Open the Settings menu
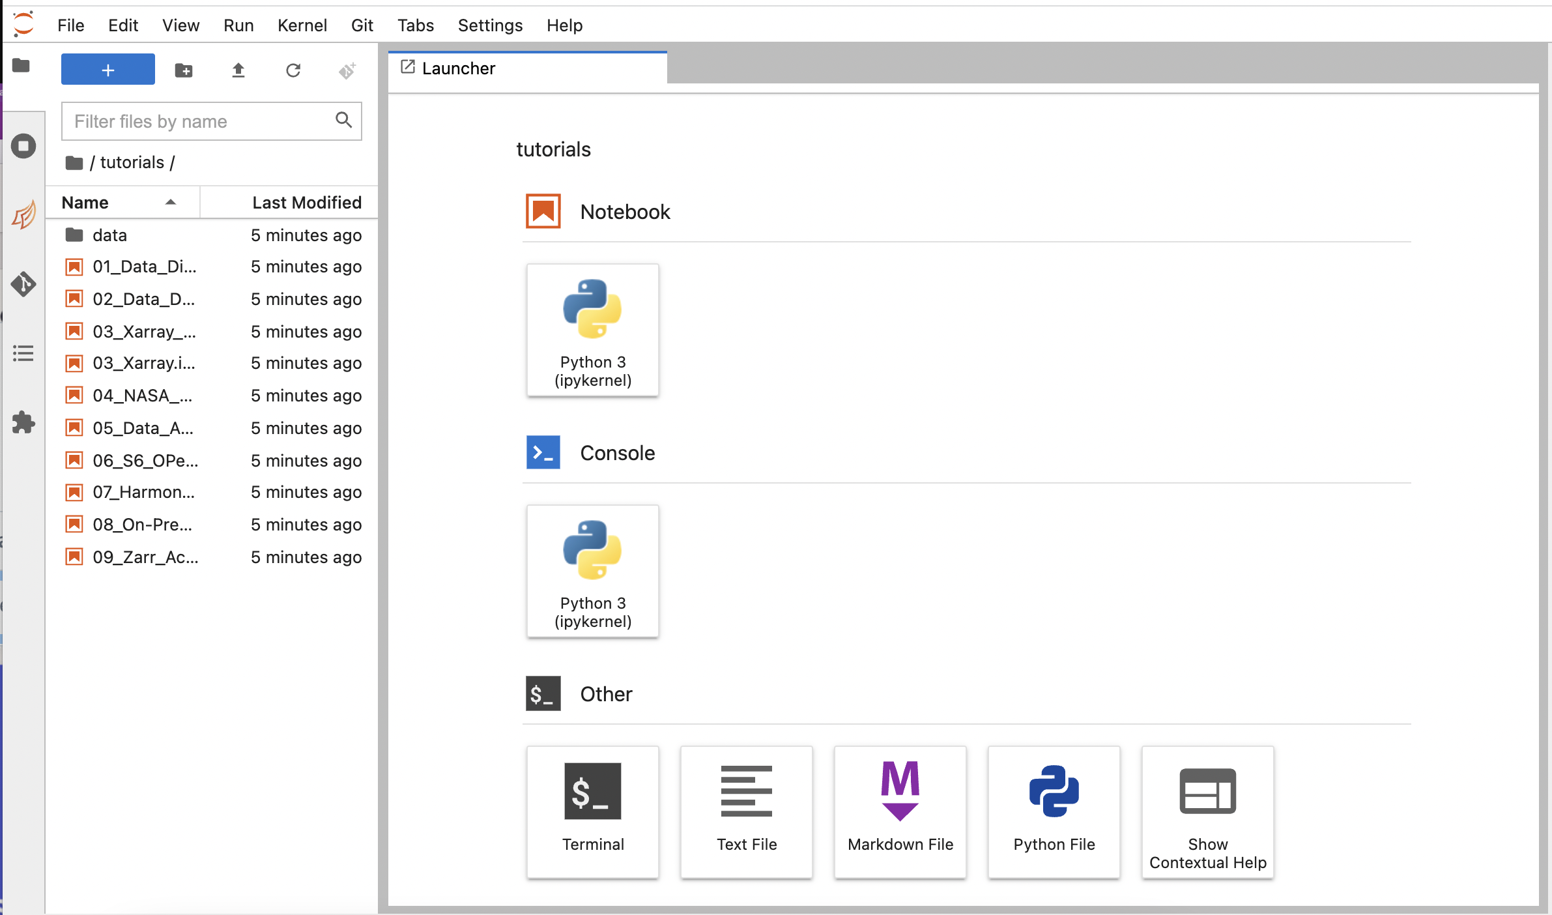 [490, 25]
